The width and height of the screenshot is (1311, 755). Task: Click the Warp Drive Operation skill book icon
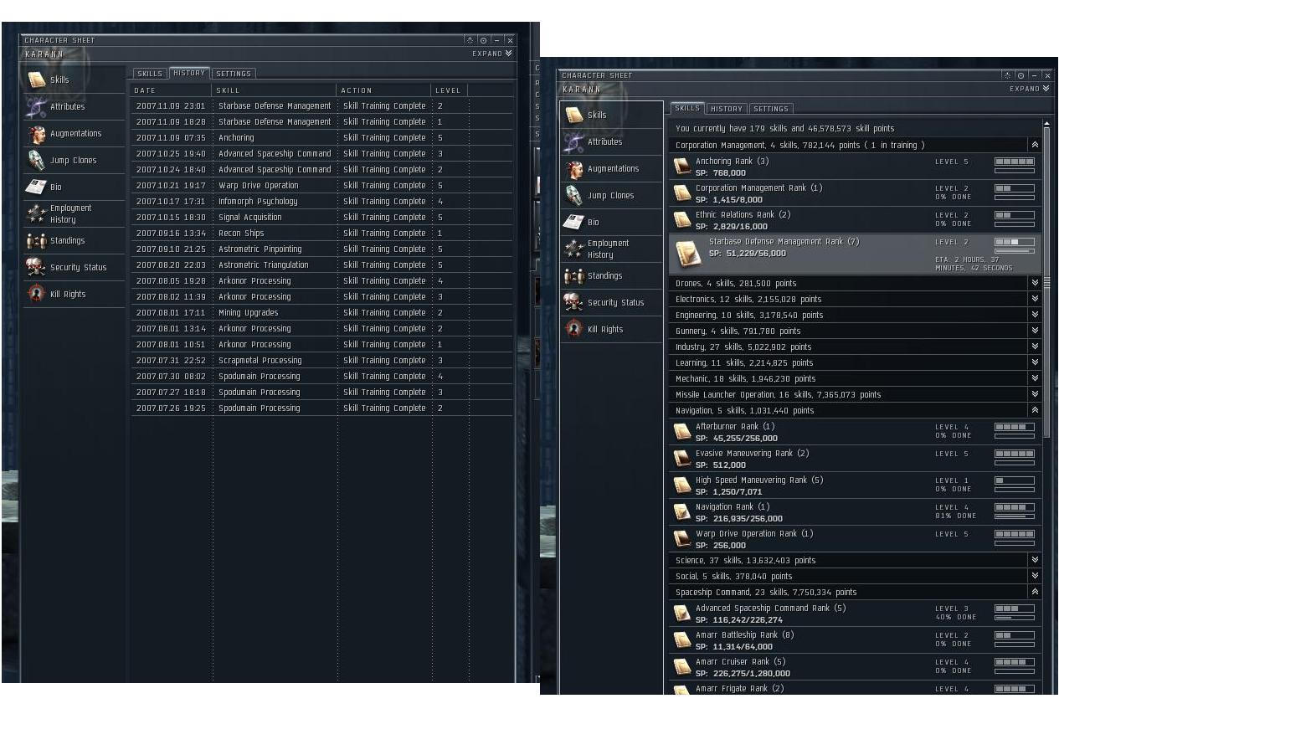coord(682,539)
